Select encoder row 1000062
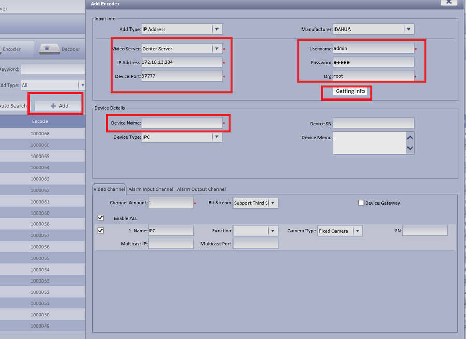 coord(40,190)
